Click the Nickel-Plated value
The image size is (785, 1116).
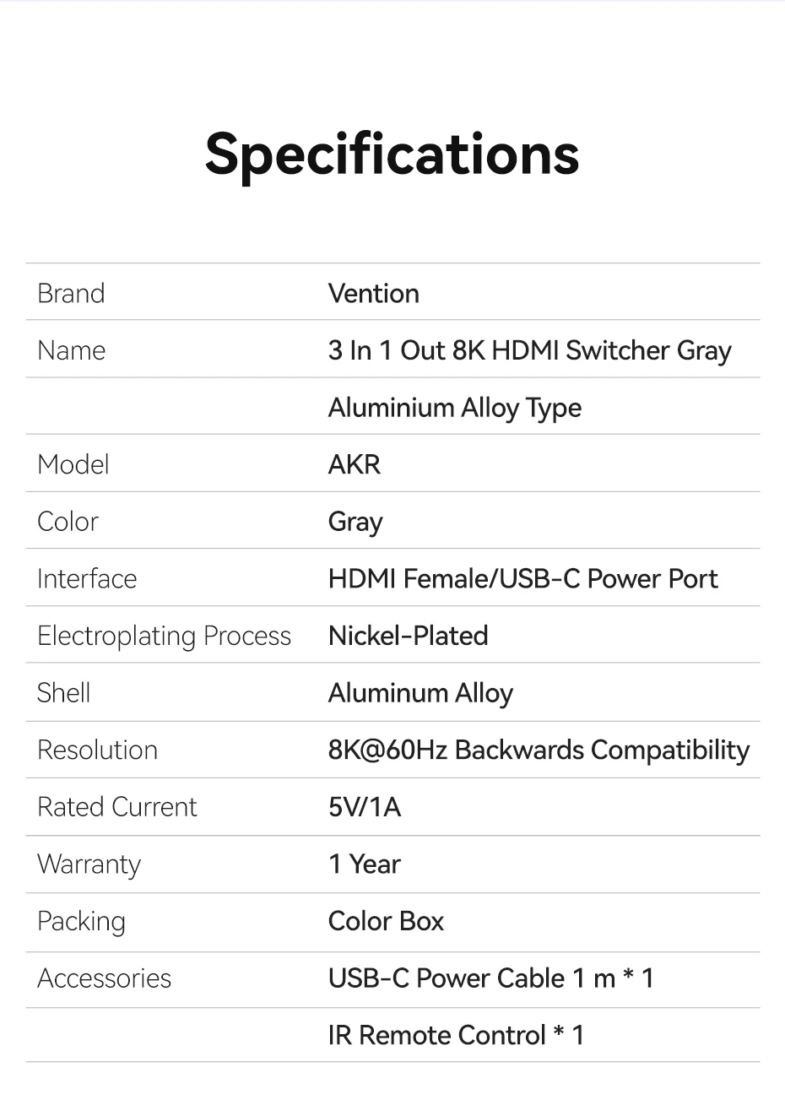pos(408,636)
